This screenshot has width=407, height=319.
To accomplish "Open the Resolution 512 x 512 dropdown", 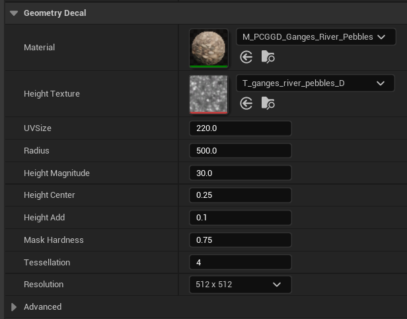I will click(240, 285).
